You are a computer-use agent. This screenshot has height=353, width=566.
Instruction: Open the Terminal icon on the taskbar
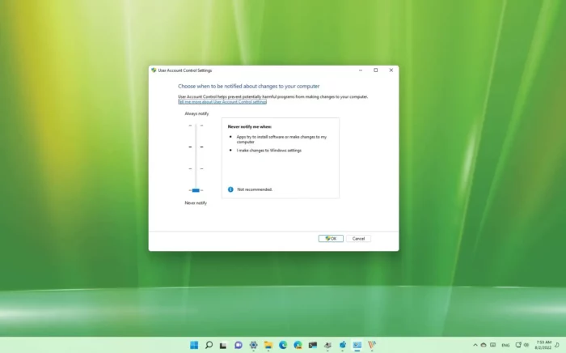click(x=313, y=345)
